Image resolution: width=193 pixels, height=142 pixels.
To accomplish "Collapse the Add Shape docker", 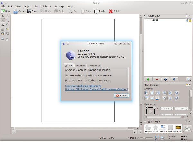I will pos(145,121).
